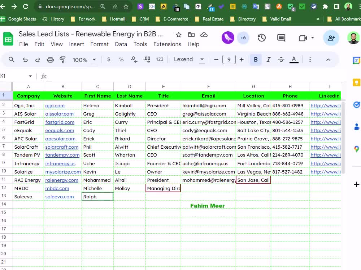Open the raienergy.com link

coord(62,180)
